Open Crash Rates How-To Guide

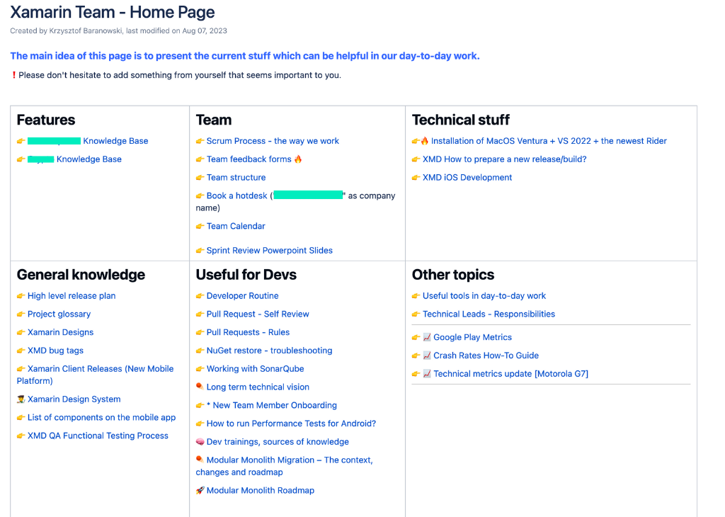pyautogui.click(x=486, y=356)
